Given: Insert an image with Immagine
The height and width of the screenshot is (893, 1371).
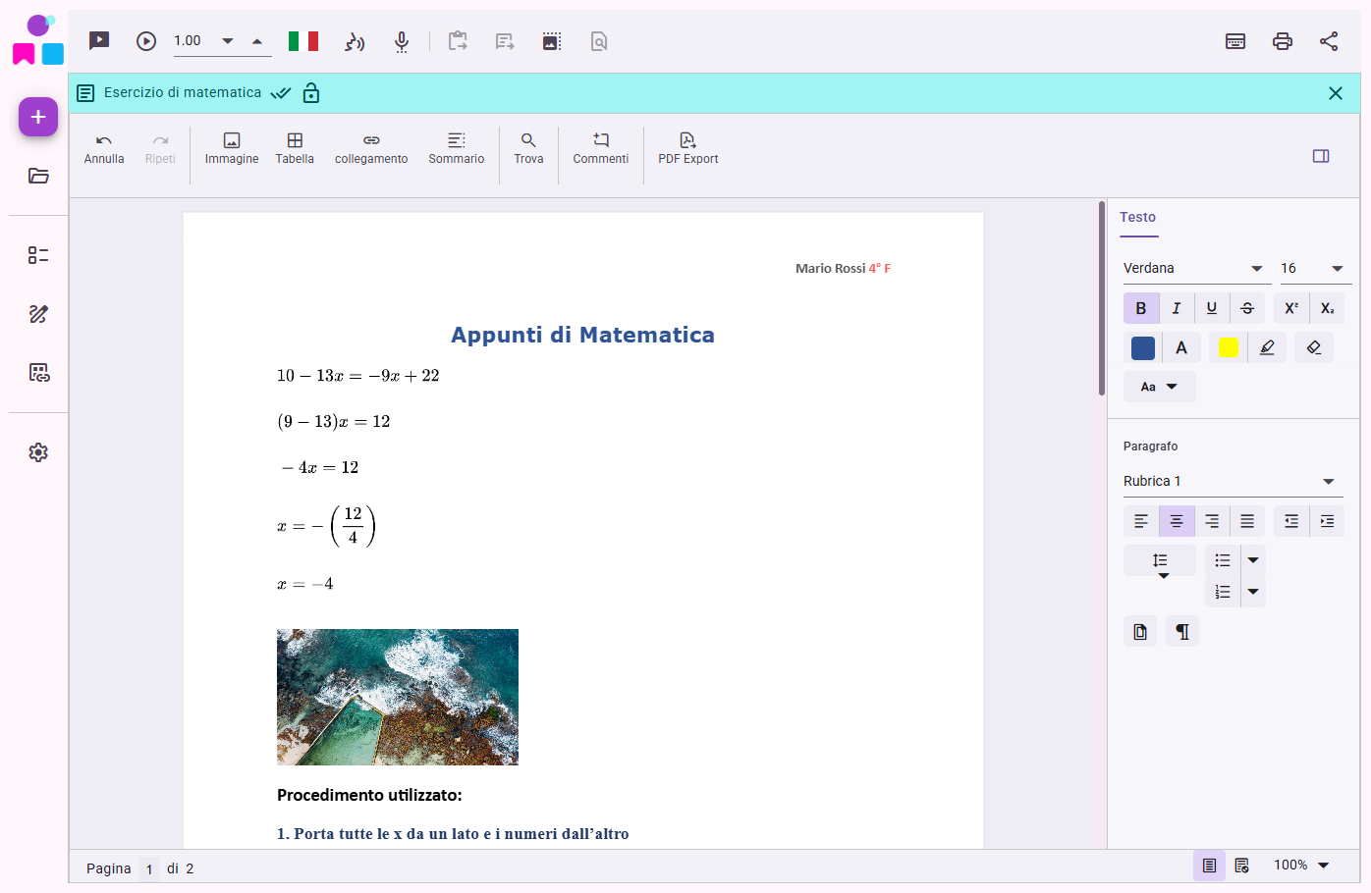Looking at the screenshot, I should (232, 149).
